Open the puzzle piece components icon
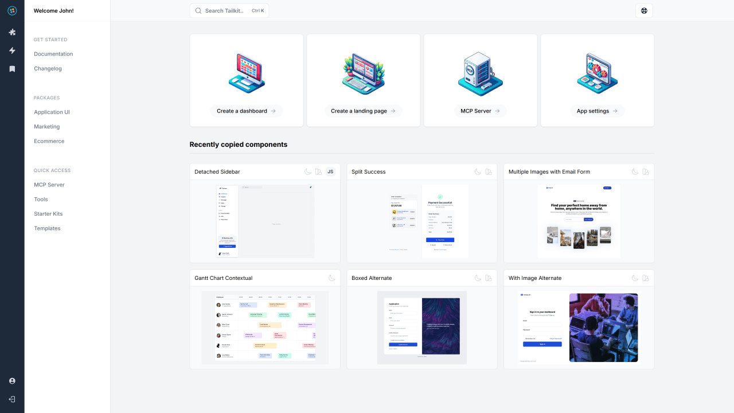 pos(12,32)
